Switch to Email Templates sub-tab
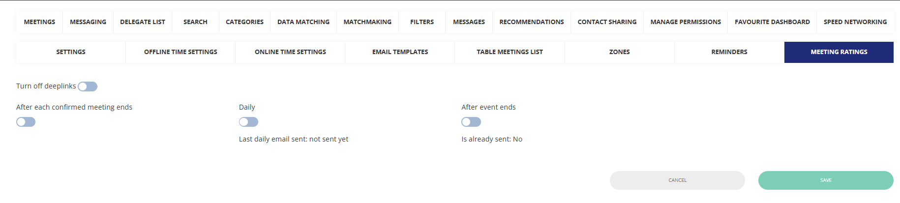This screenshot has width=900, height=203. pyautogui.click(x=400, y=52)
